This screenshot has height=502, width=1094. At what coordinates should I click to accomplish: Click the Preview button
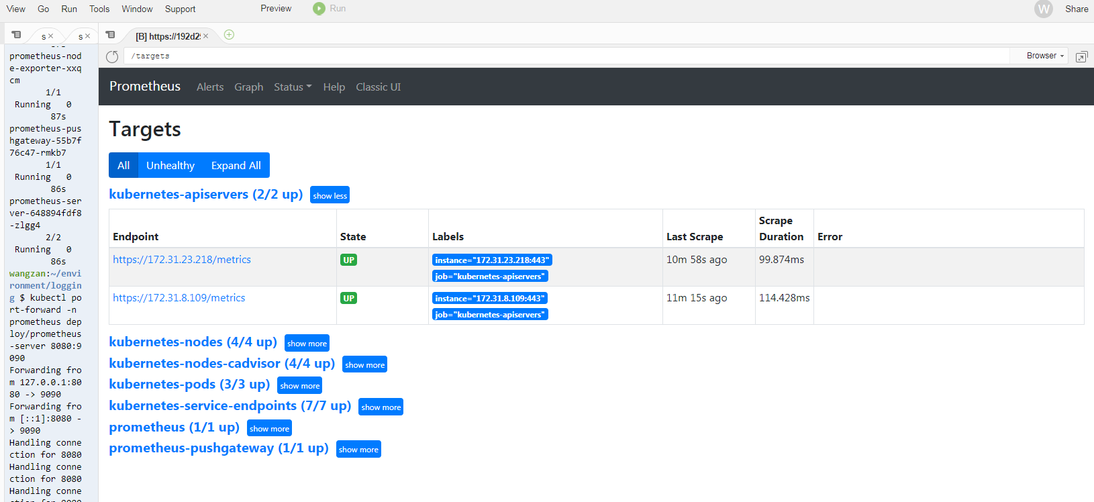[276, 9]
